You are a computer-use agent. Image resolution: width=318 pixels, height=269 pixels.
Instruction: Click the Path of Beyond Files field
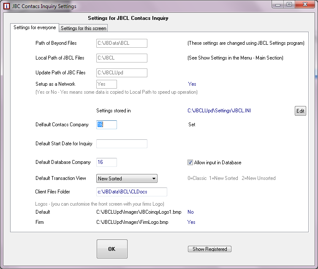122,43
